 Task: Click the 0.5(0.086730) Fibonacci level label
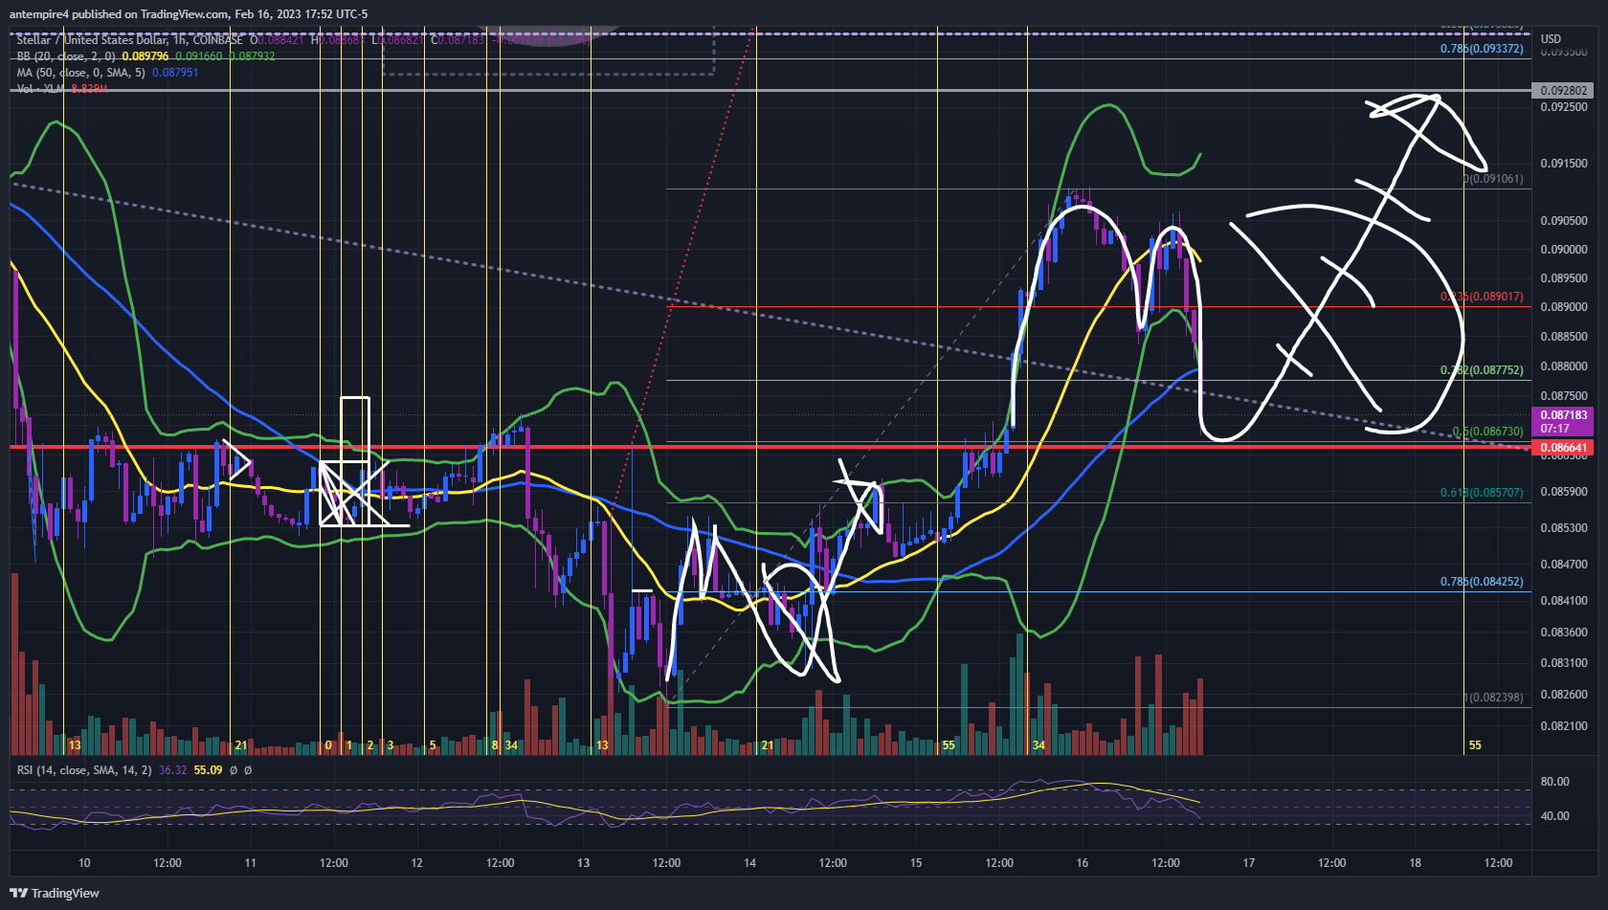click(x=1487, y=432)
